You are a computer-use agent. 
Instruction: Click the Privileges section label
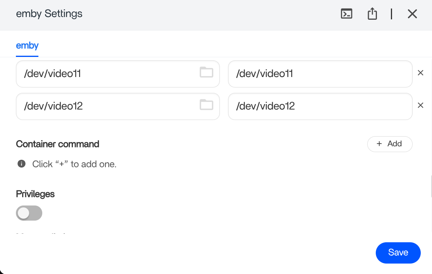pyautogui.click(x=35, y=194)
